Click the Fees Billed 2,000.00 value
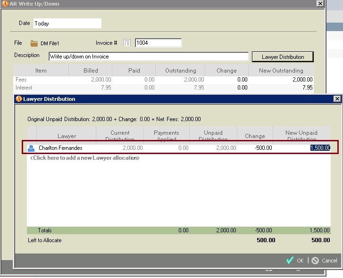The image size is (343, 278). click(101, 80)
